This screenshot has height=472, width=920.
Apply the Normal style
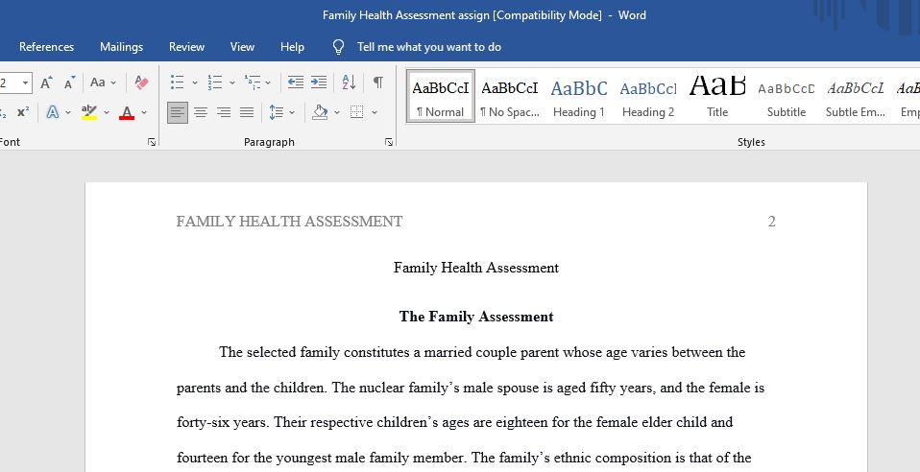441,96
